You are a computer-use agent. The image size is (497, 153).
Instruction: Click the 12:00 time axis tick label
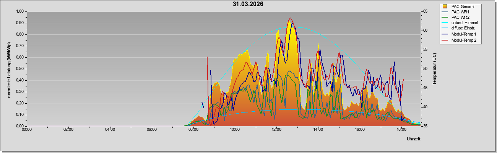click(x=276, y=129)
